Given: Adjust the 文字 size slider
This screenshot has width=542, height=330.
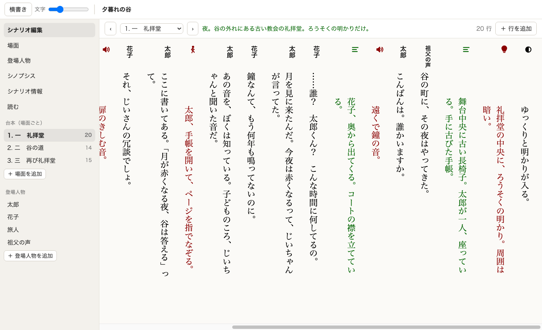Looking at the screenshot, I should point(69,9).
